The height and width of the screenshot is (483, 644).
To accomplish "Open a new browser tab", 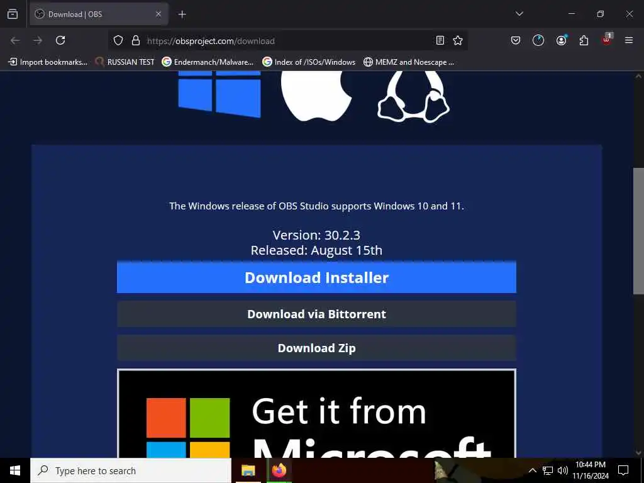I will tap(182, 14).
